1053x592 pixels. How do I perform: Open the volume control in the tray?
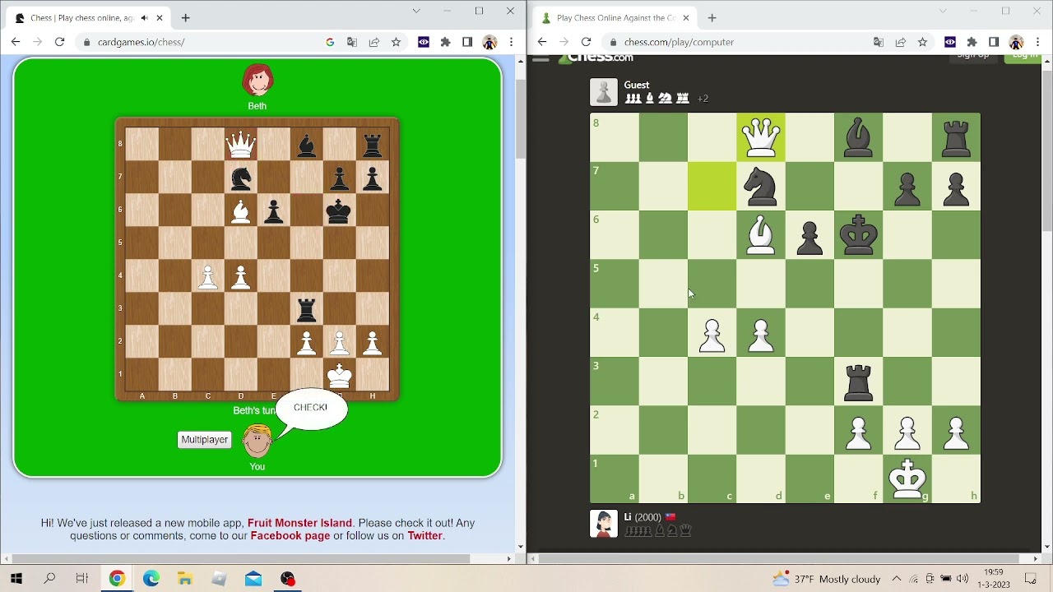click(x=963, y=579)
